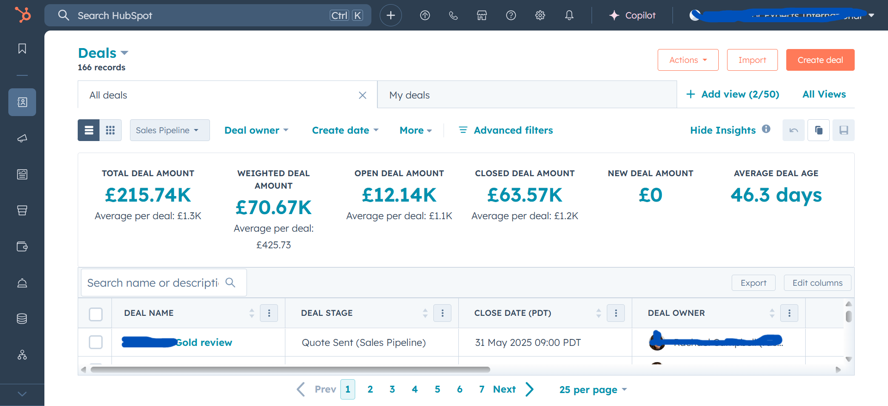Open the Content sidebar icon

point(22,174)
